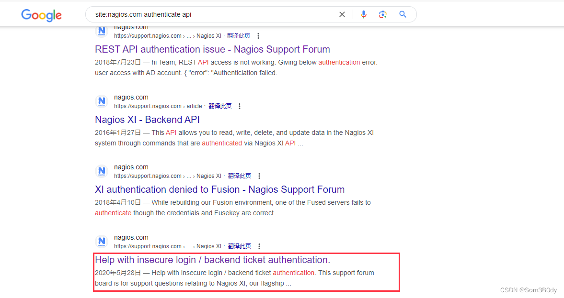Open 'Help with insecure login / backend ticket authentication'

tap(213, 260)
